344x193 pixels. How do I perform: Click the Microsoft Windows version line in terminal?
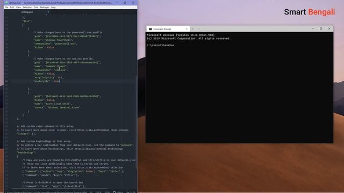click(181, 35)
